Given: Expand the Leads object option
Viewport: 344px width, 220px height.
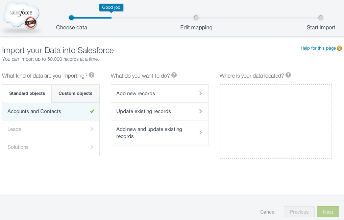Looking at the screenshot, I should (x=51, y=129).
